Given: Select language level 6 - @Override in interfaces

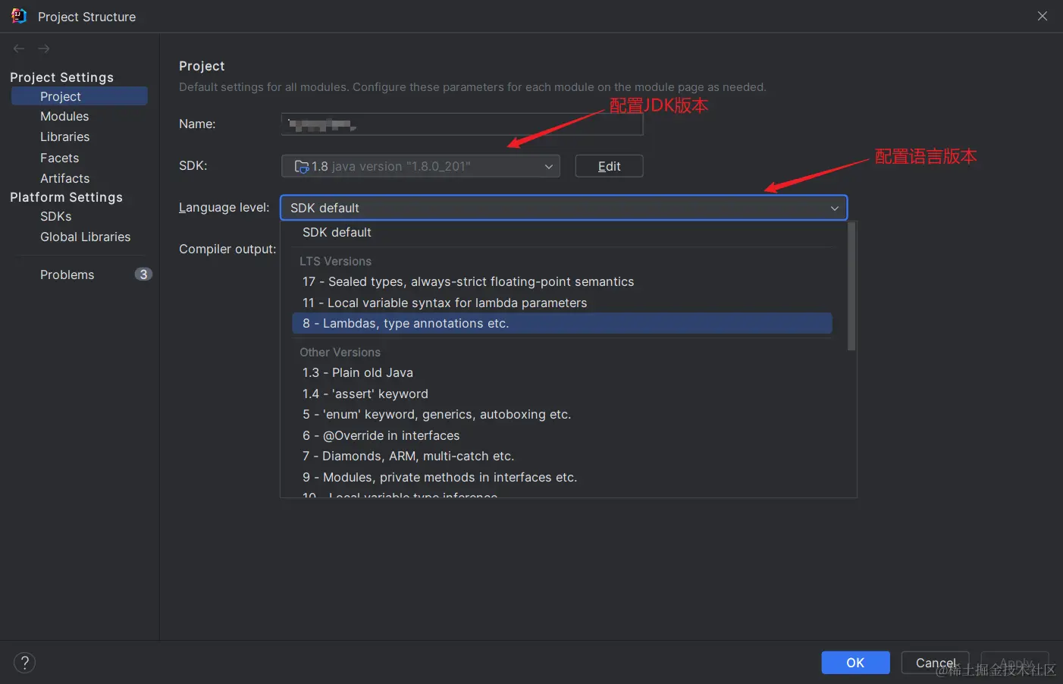Looking at the screenshot, I should click(563, 435).
